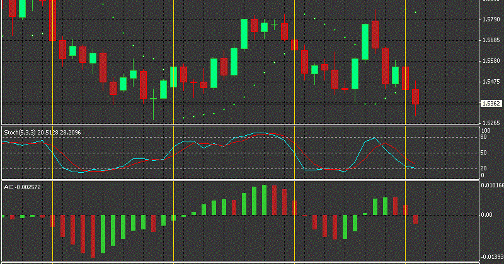504x264 pixels.
Task: Click the 1.5685 price axis label
Action: [491, 40]
